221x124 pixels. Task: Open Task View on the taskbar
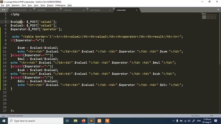[x=67, y=121]
